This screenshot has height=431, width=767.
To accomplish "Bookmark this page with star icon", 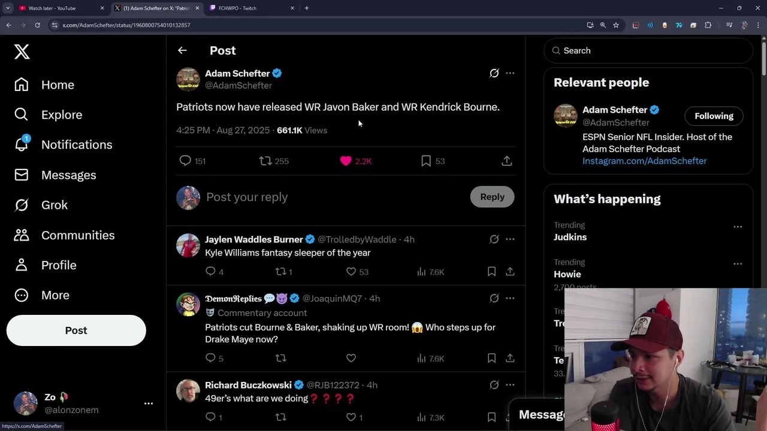I will click(x=616, y=25).
